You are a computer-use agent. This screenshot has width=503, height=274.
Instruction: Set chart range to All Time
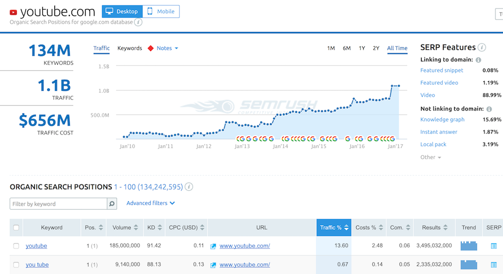click(397, 48)
